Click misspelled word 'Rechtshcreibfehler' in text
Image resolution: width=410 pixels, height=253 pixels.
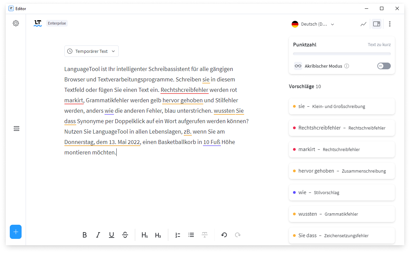[184, 90]
